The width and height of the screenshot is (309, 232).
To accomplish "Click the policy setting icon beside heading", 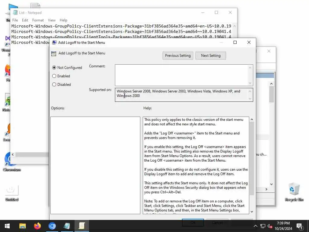I will [54, 54].
